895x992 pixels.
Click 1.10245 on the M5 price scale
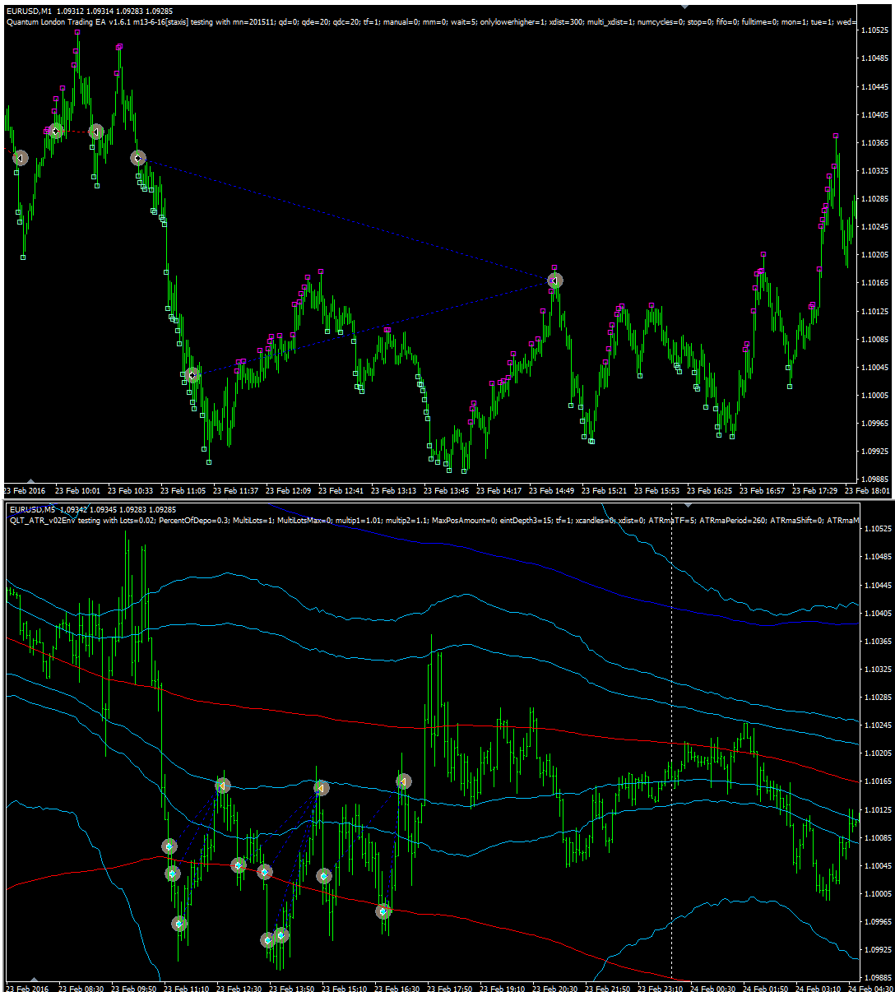(877, 725)
